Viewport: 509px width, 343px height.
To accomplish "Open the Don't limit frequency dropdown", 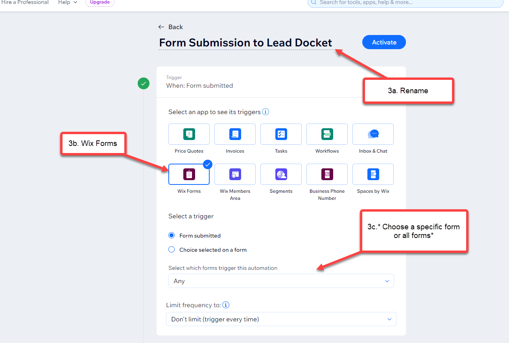I will click(x=281, y=319).
